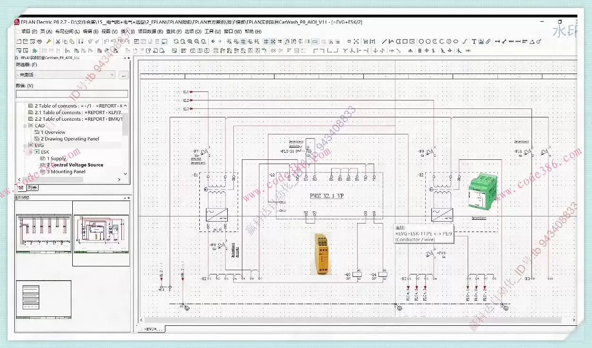Screen dimensions: 592x348
Task: Open the 编辑 (E) menu
Action: tap(90, 32)
